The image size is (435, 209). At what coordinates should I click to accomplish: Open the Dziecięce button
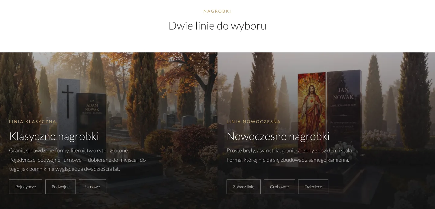pos(313,187)
